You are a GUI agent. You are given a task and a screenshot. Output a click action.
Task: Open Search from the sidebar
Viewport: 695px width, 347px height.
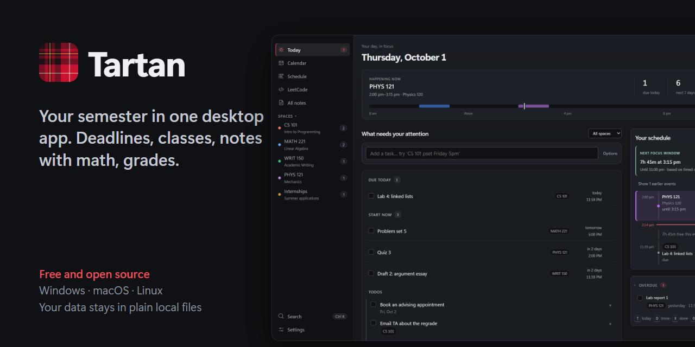click(312, 316)
